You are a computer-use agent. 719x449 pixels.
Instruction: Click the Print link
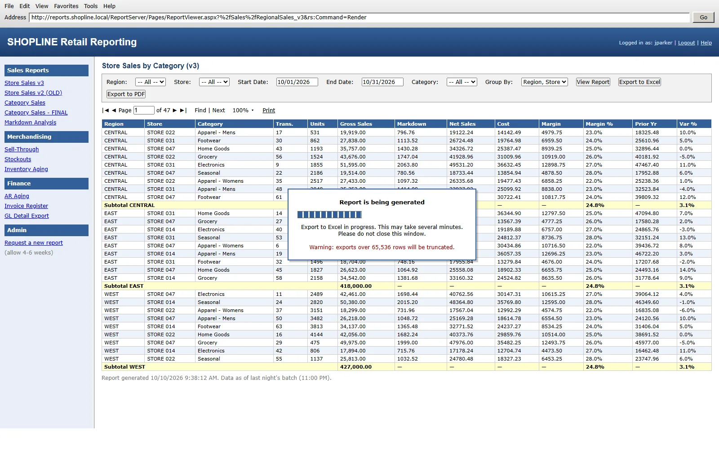tap(269, 110)
